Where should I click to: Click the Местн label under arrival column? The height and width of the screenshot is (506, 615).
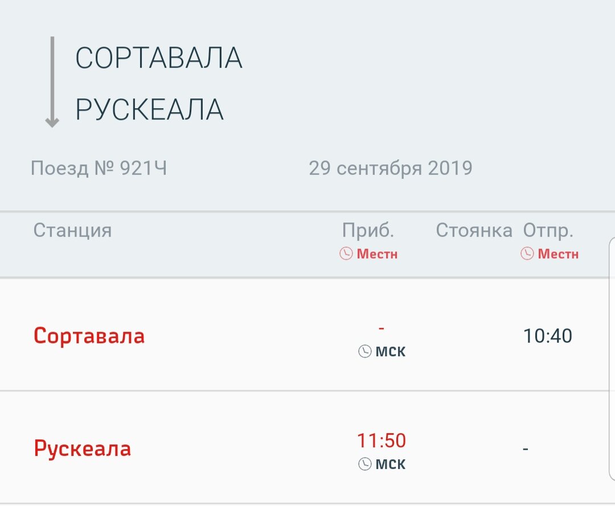(x=378, y=254)
